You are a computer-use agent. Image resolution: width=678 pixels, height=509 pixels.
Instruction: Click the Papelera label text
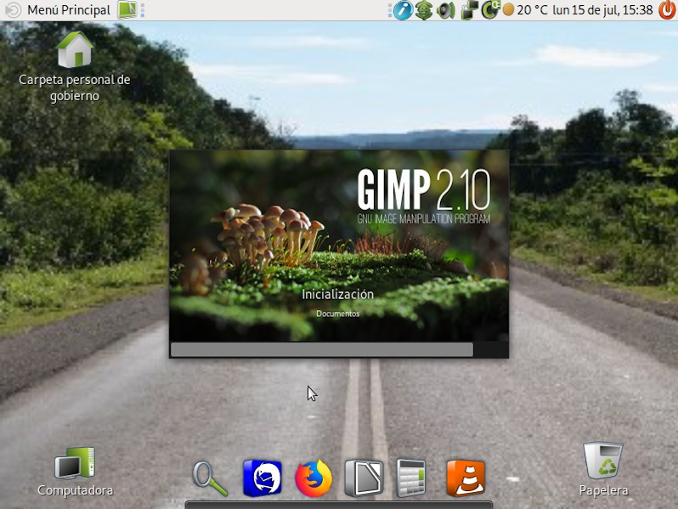[x=603, y=490]
